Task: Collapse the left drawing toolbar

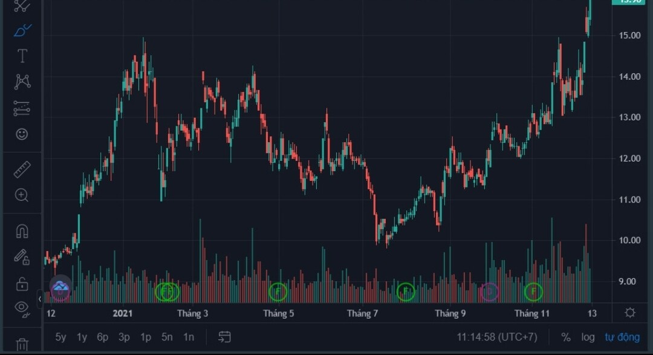Action: [x=41, y=299]
